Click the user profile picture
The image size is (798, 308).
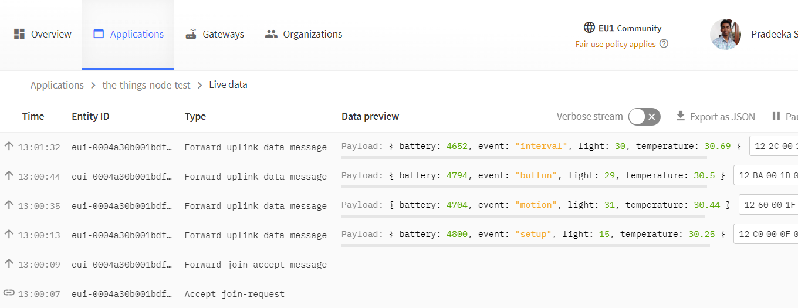(725, 34)
